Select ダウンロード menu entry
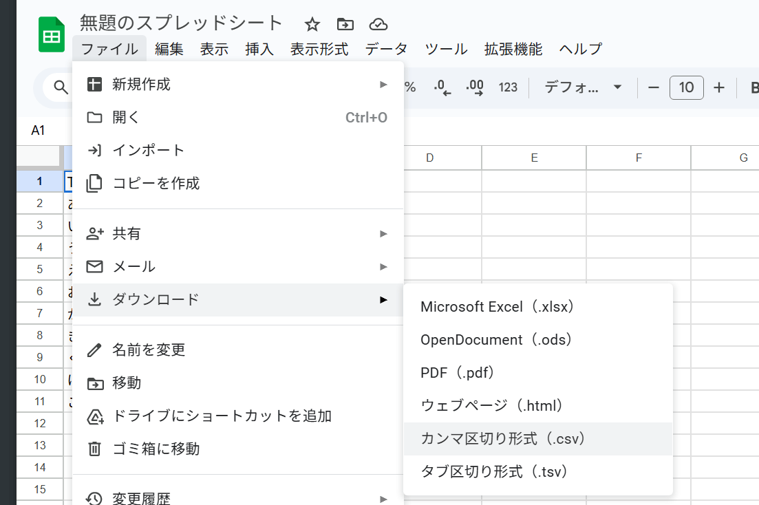The image size is (759, 505). [x=237, y=300]
